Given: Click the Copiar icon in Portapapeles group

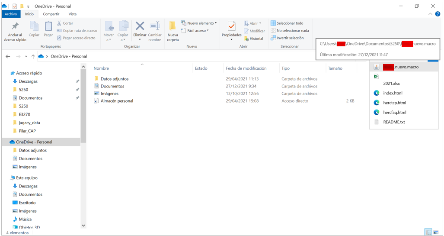Looking at the screenshot, I should 34,27.
